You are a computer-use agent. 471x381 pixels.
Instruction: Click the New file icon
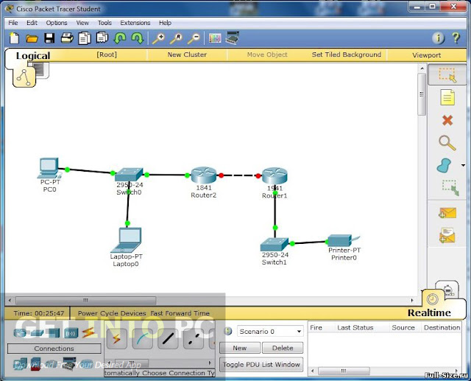point(14,38)
